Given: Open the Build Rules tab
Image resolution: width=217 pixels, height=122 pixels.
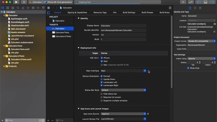Looking at the screenshot, I should [x=164, y=13].
